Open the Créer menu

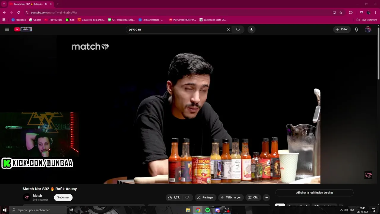coord(342,29)
